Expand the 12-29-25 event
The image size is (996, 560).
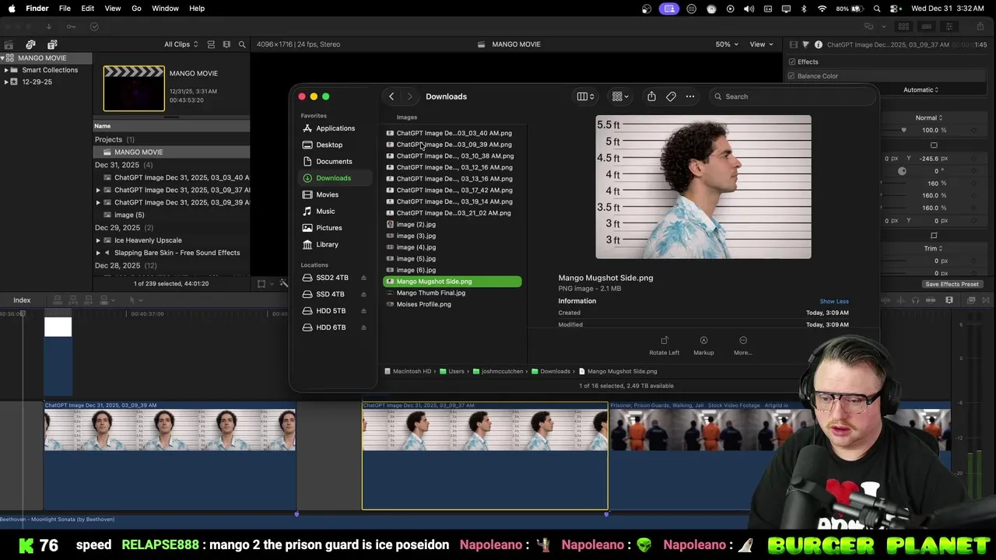6,82
